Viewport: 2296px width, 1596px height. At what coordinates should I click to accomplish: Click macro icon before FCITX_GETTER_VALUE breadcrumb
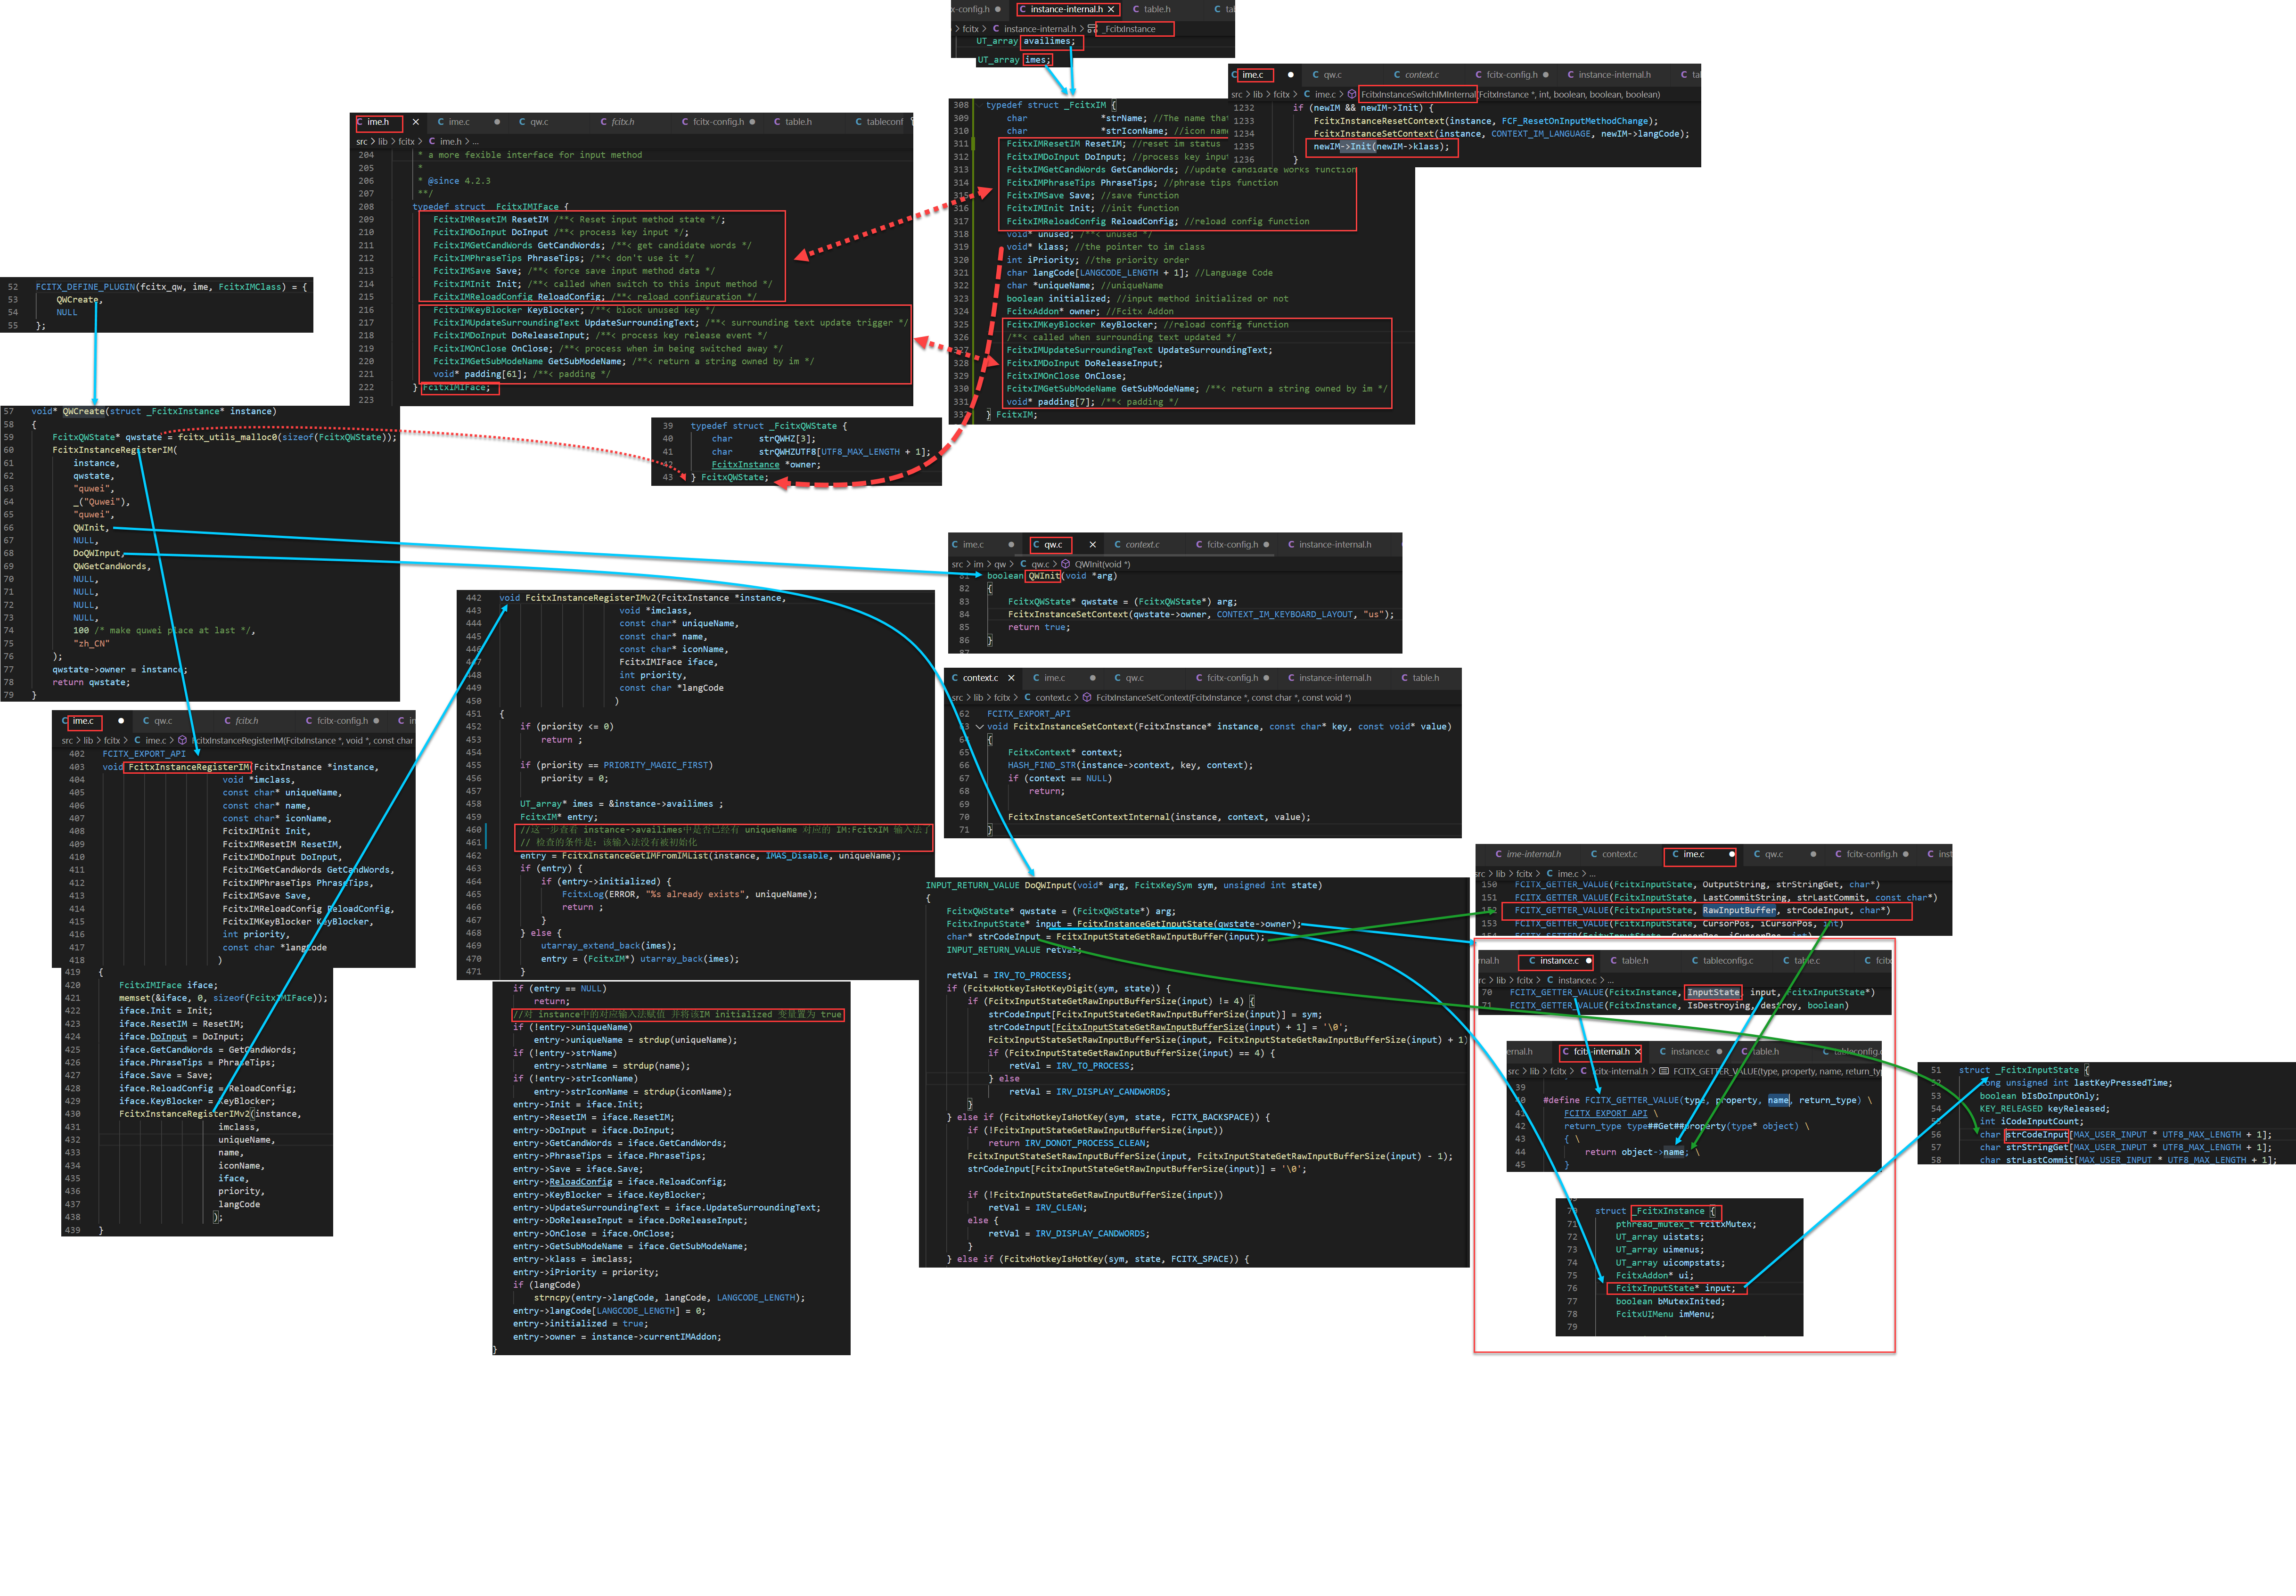(1664, 1072)
